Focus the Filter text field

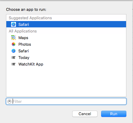click(66, 101)
